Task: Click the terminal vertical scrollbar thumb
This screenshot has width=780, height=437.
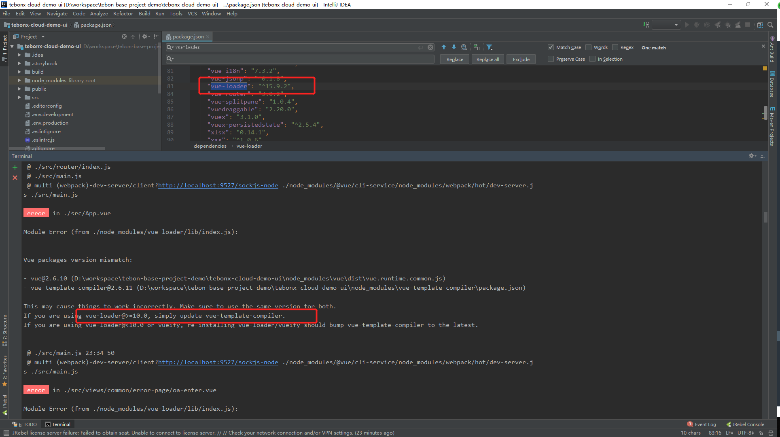Action: pyautogui.click(x=766, y=217)
